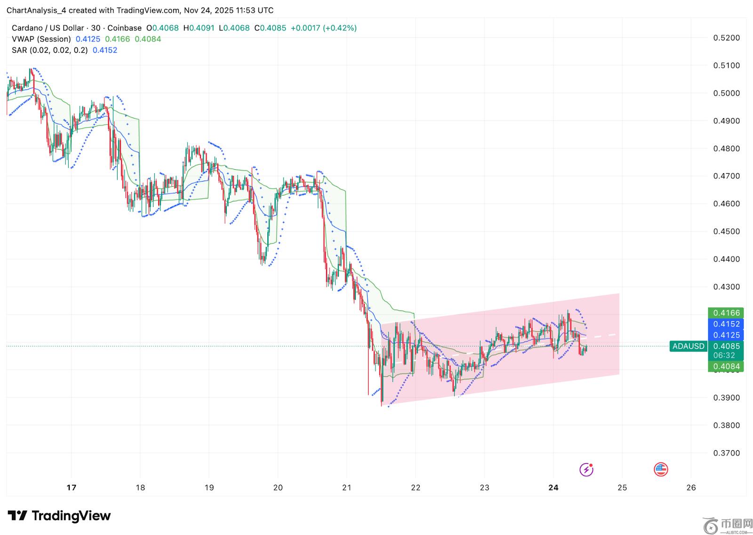
Task: Click the US flag economic event icon
Action: point(661,469)
